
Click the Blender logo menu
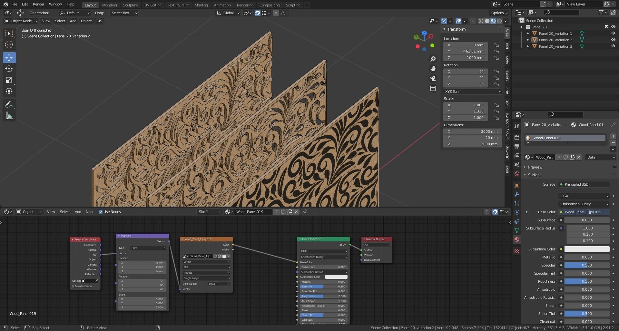pos(5,4)
